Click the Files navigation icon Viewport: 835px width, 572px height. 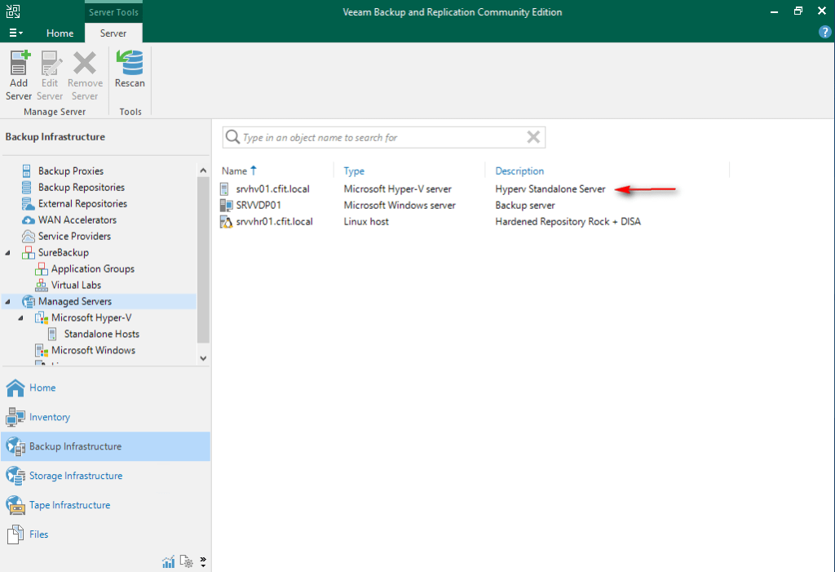[x=15, y=534]
